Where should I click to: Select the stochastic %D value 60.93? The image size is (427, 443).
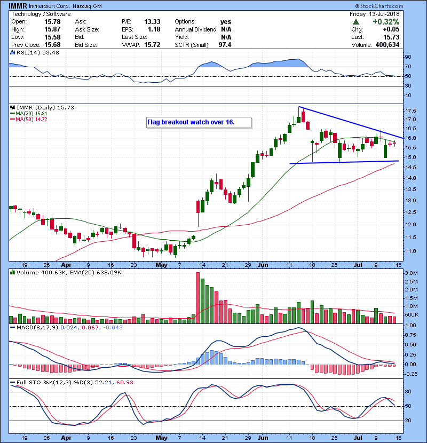124,383
